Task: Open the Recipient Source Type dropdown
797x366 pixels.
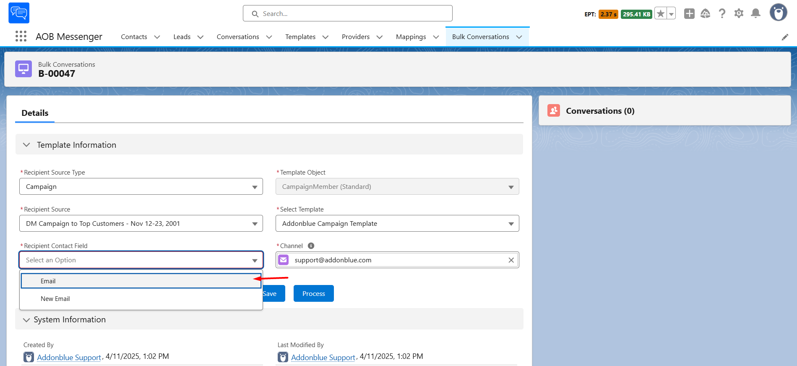Action: click(x=141, y=186)
